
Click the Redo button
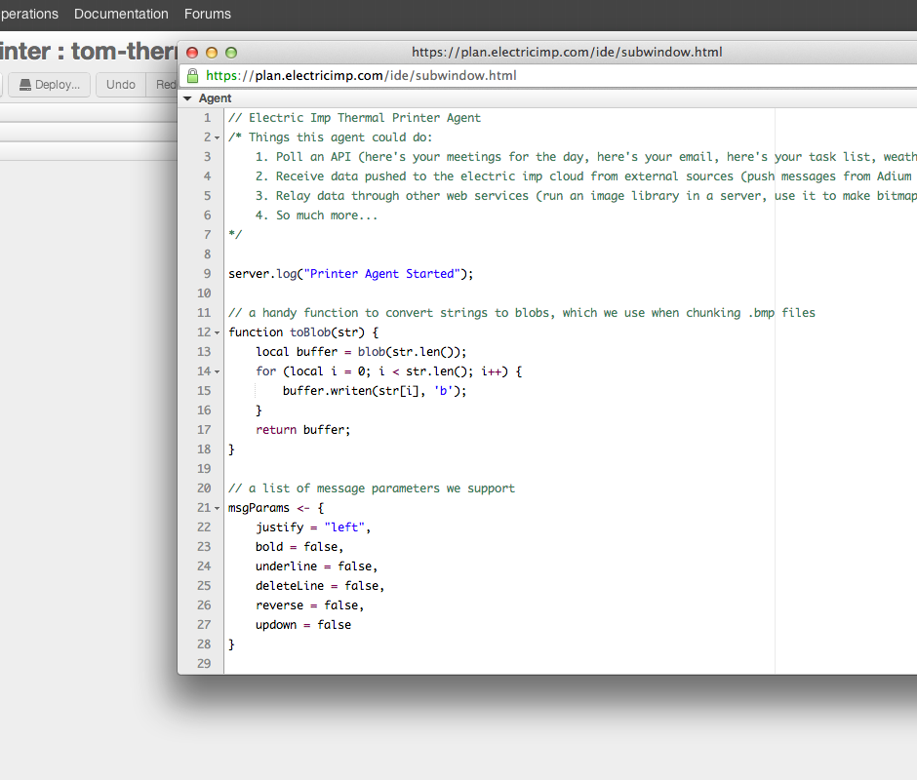point(168,84)
